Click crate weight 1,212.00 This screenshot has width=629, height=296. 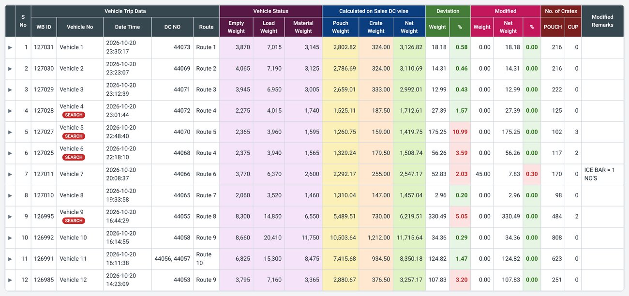pos(379,237)
